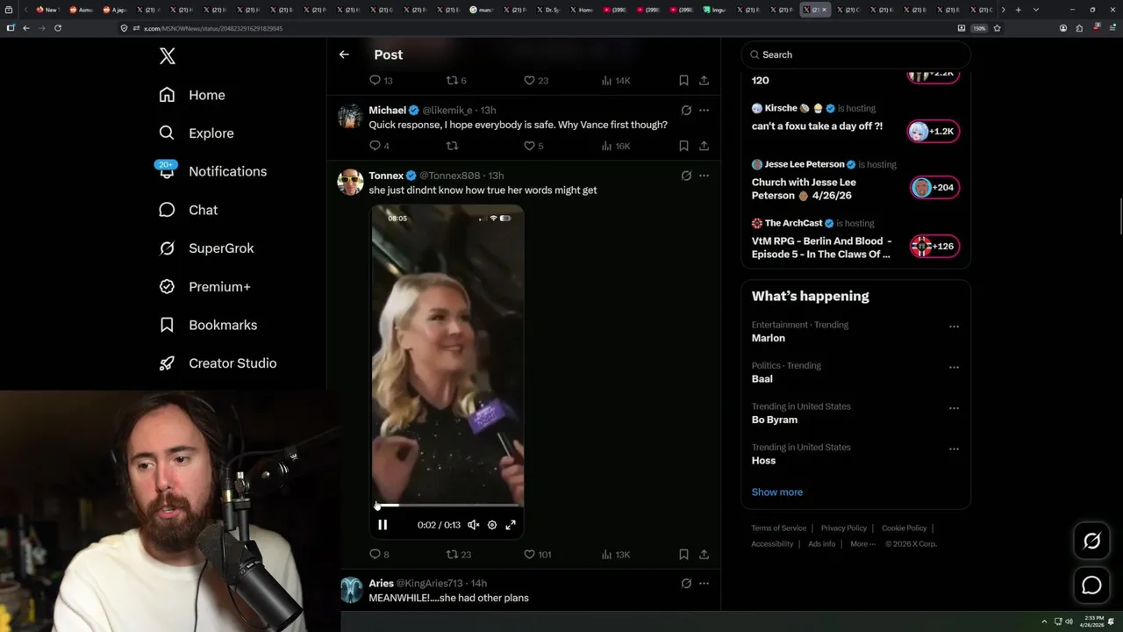Open Premium+ in the sidebar
The image size is (1123, 632).
point(204,286)
